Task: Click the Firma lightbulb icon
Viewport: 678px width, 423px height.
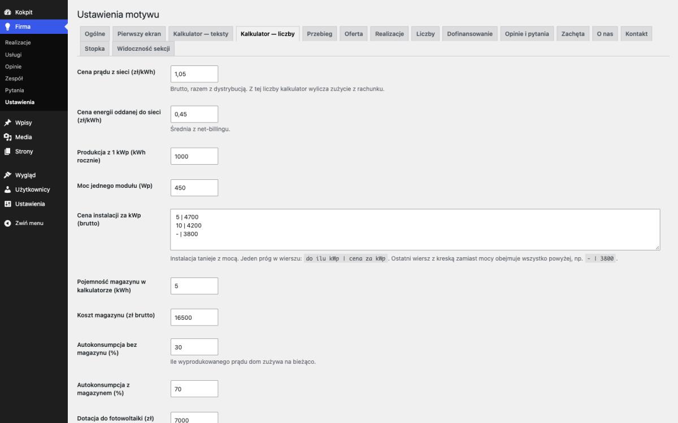Action: 7,27
